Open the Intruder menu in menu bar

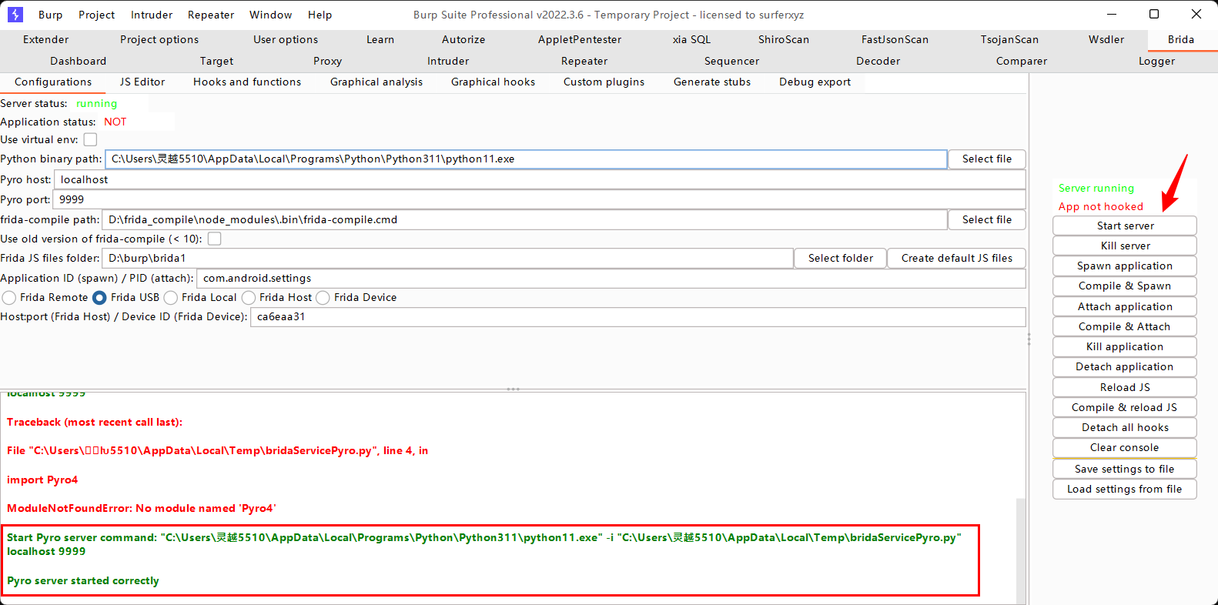coord(152,15)
